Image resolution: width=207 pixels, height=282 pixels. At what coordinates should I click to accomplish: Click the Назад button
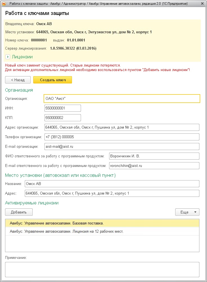pos(18,80)
